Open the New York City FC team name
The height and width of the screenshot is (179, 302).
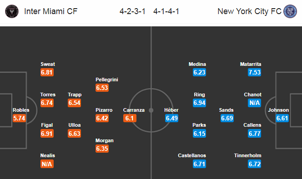pyautogui.click(x=249, y=11)
